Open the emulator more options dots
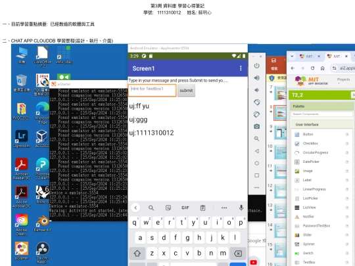The width and height of the screenshot is (355, 266). pyautogui.click(x=256, y=187)
